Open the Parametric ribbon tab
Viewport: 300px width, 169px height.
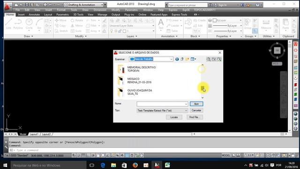pyautogui.click(x=62, y=15)
